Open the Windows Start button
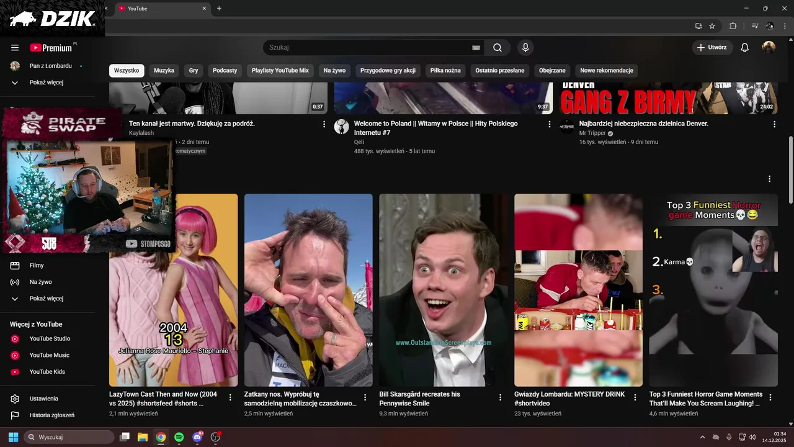The image size is (794, 447). [13, 437]
